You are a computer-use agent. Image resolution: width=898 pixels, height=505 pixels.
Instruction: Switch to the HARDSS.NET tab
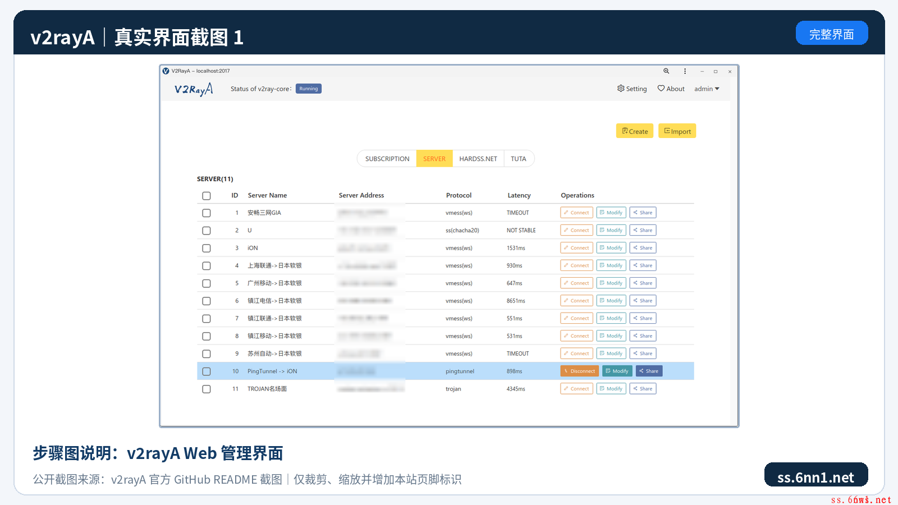pos(478,159)
